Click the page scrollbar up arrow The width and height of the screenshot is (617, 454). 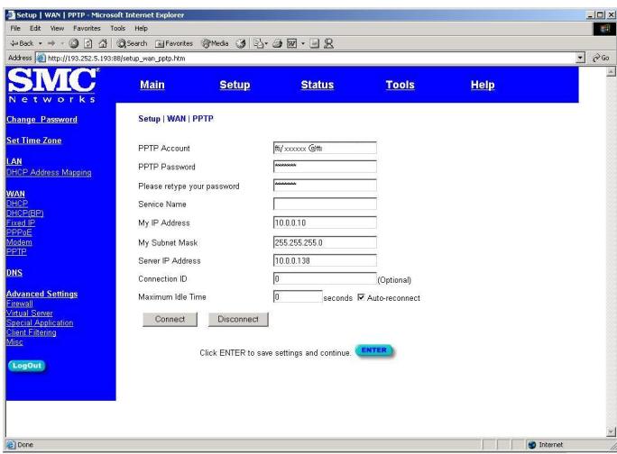[611, 71]
